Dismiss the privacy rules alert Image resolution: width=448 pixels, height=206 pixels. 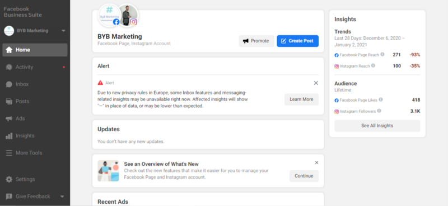tap(316, 83)
